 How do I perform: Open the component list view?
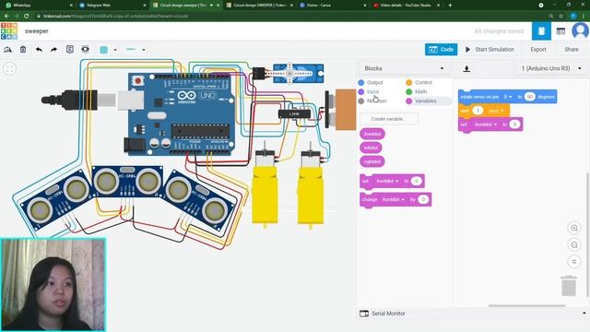tap(560, 31)
